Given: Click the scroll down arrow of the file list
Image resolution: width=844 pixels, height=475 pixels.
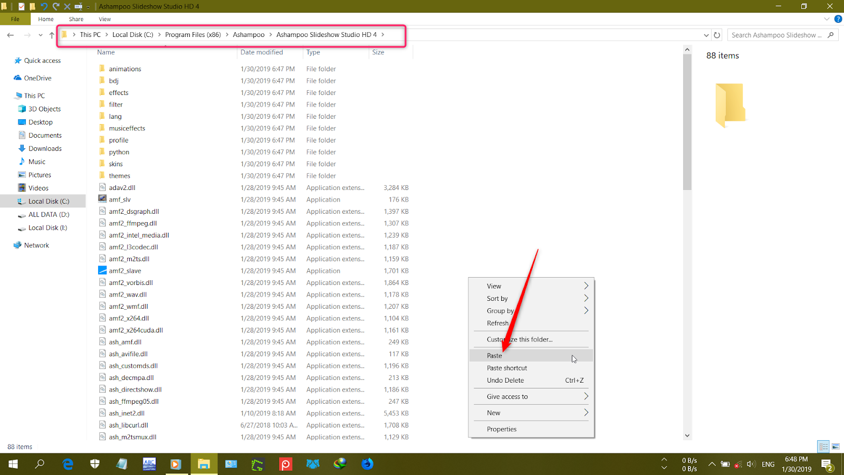Looking at the screenshot, I should 687,435.
